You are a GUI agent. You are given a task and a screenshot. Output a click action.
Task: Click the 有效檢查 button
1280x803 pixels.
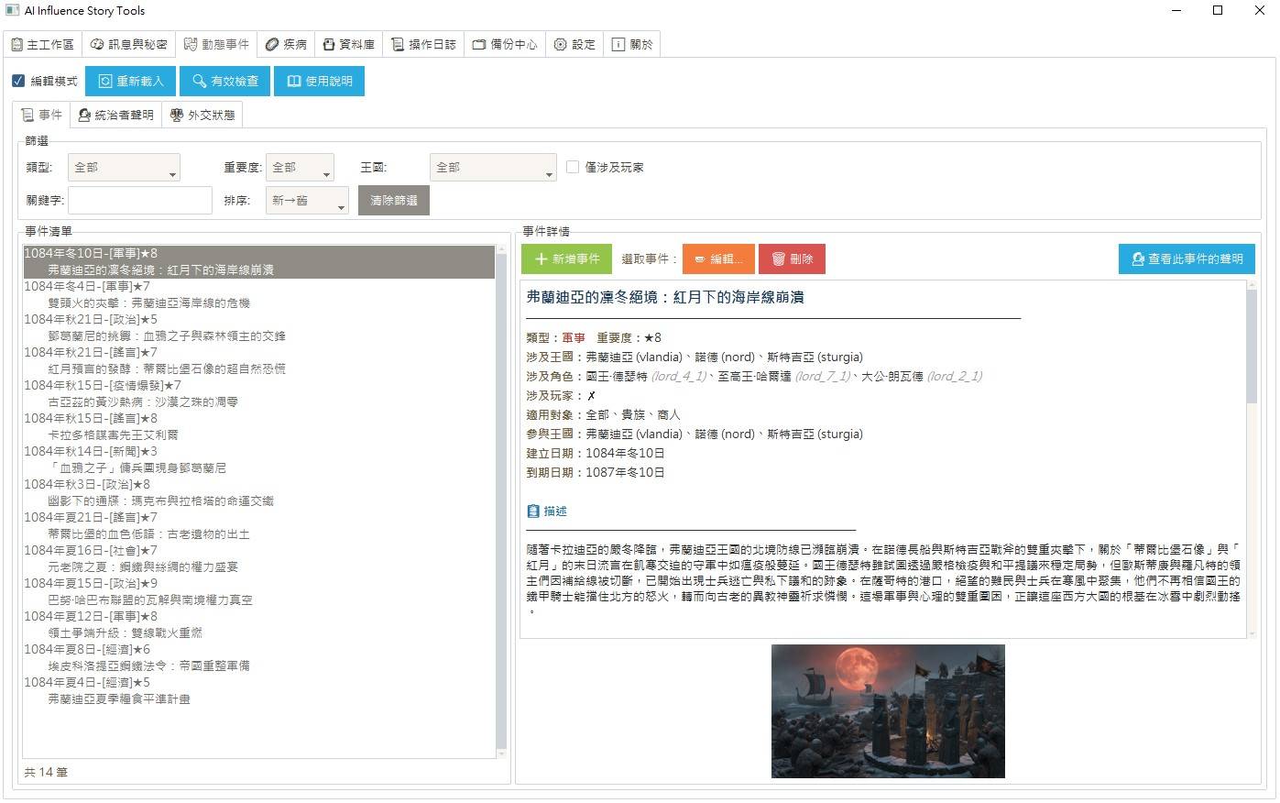(x=225, y=81)
